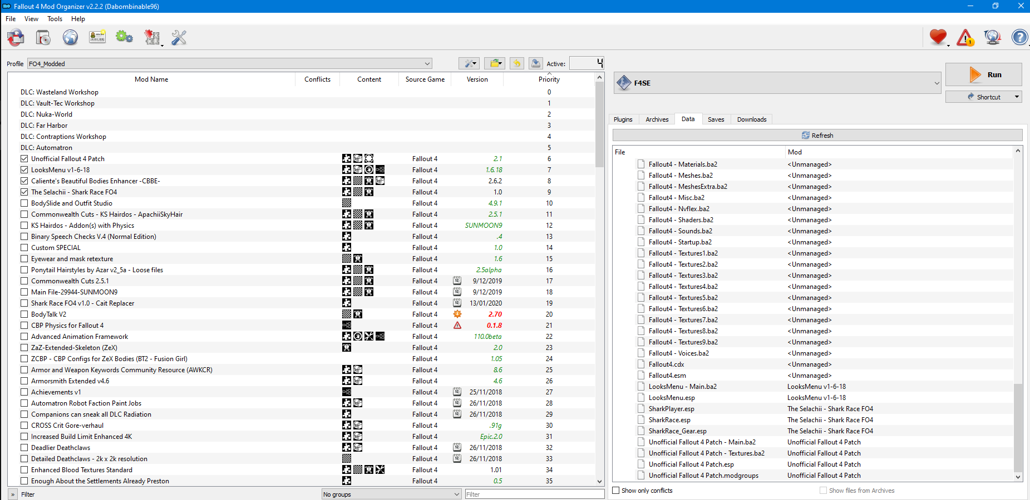Screen dimensions: 1030x500
Task: Enable BodySlide and Outfit Studio mod
Action: (x=24, y=203)
